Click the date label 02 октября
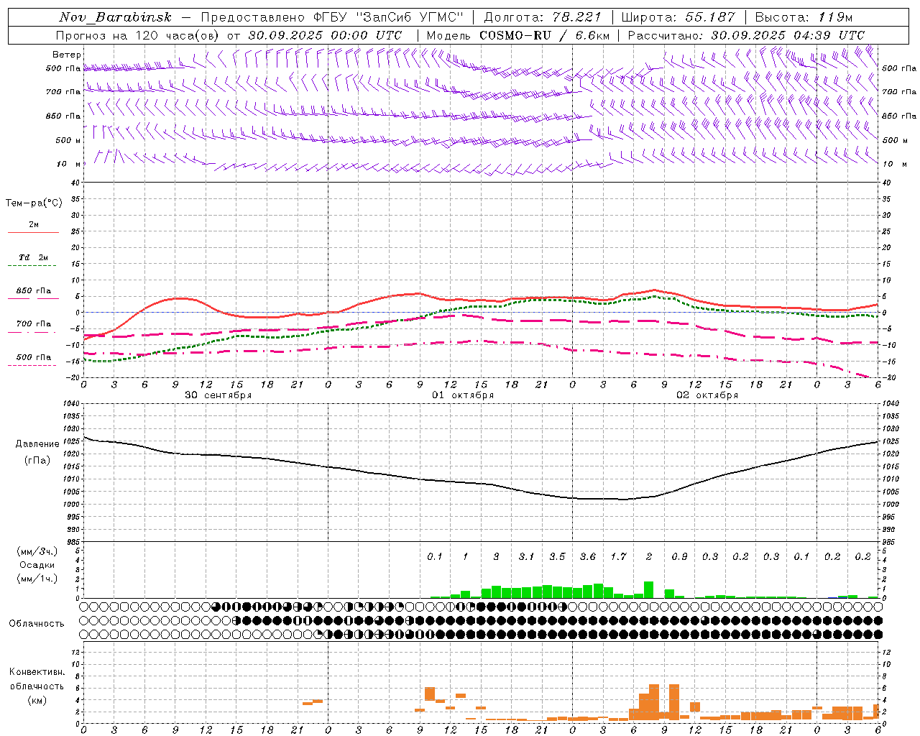Viewport: 920px width, 736px height. pos(707,395)
